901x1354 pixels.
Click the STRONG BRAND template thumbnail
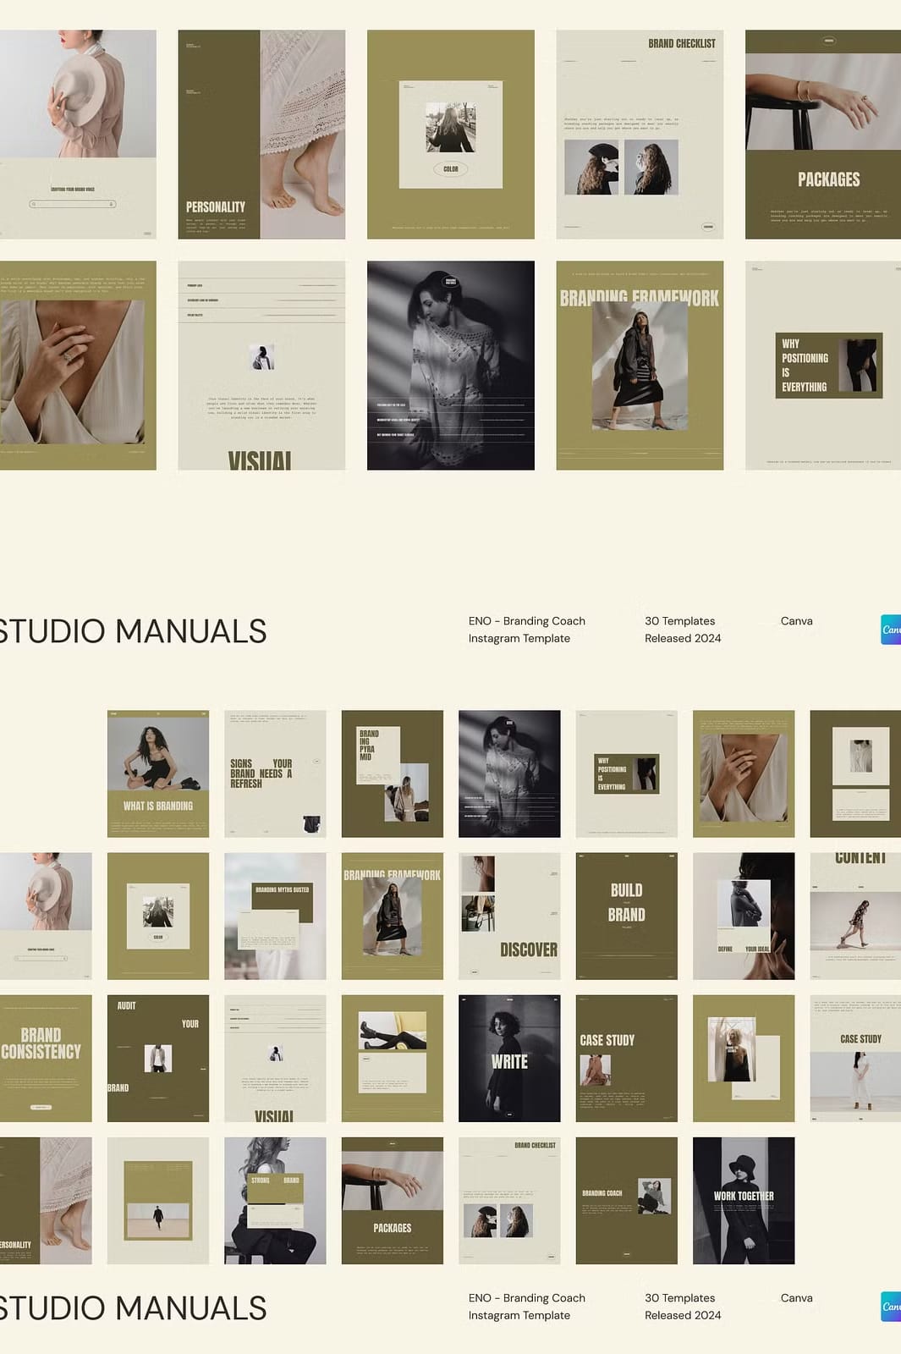[x=275, y=1200]
